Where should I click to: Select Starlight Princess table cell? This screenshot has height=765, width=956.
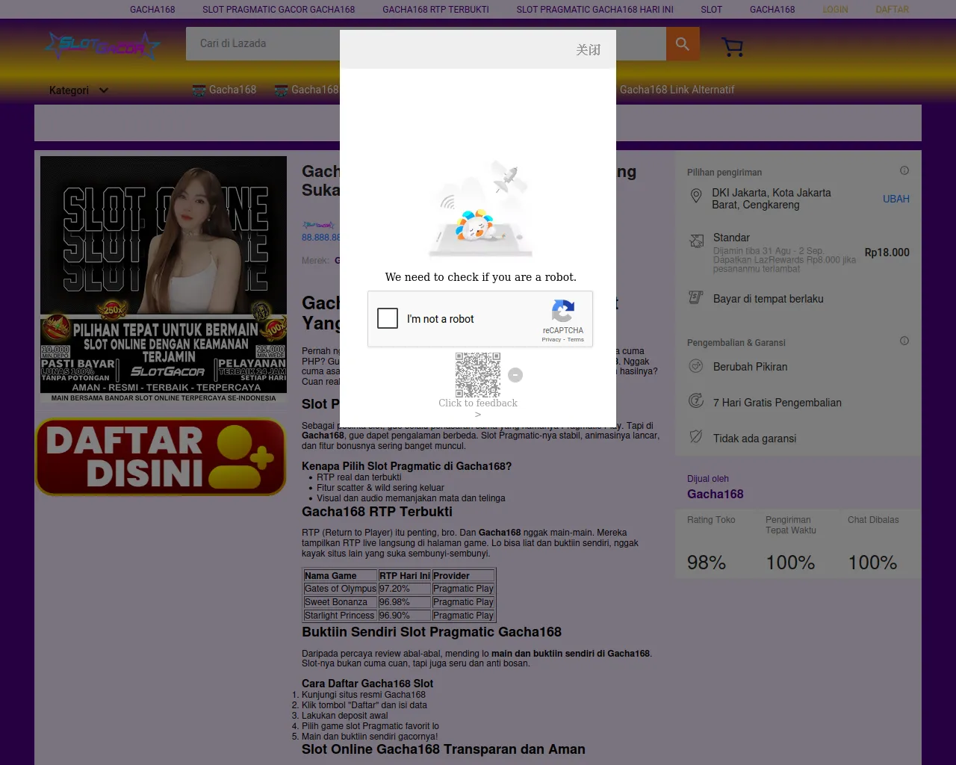point(341,616)
